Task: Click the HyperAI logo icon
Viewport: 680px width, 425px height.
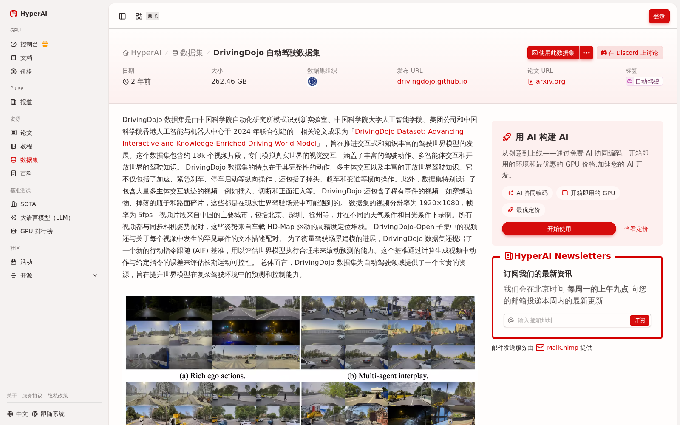Action: point(14,14)
